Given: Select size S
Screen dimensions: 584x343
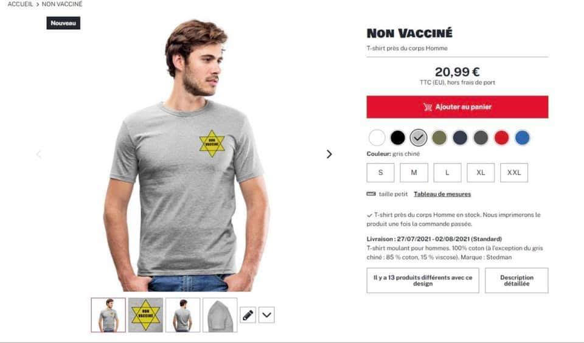Looking at the screenshot, I should (x=380, y=173).
